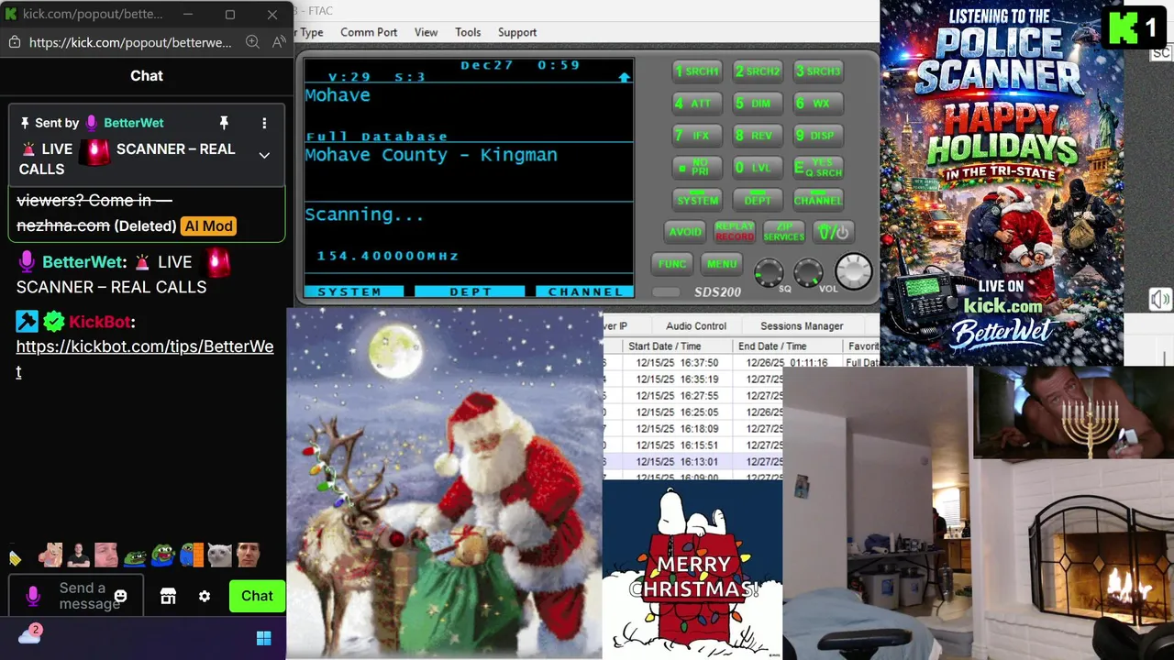Click the FUNC key
This screenshot has height=660, width=1174.
point(671,264)
